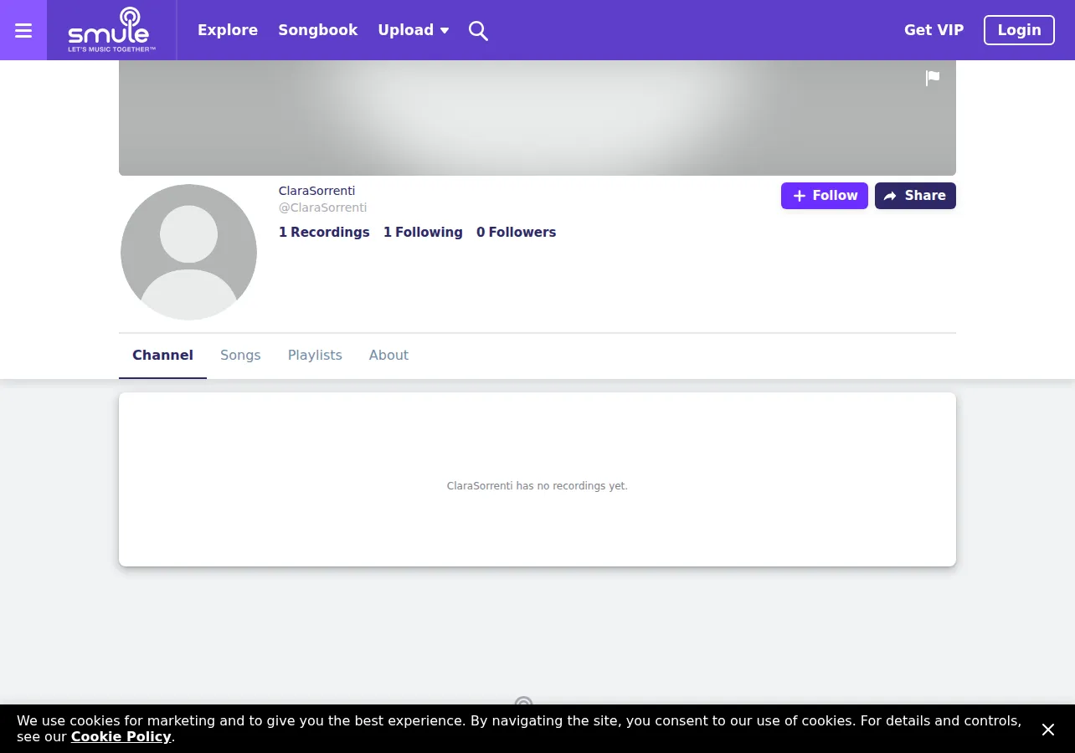Image resolution: width=1075 pixels, height=753 pixels.
Task: Click the ClaraSorrenti display name
Action: click(316, 191)
